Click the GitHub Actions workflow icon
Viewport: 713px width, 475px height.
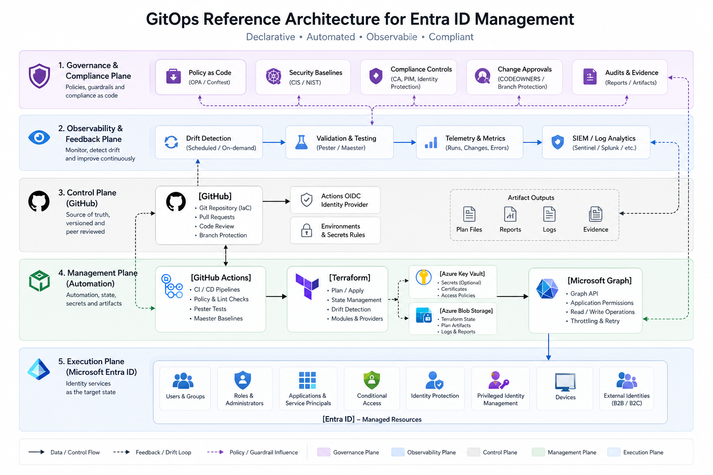pyautogui.click(x=172, y=286)
